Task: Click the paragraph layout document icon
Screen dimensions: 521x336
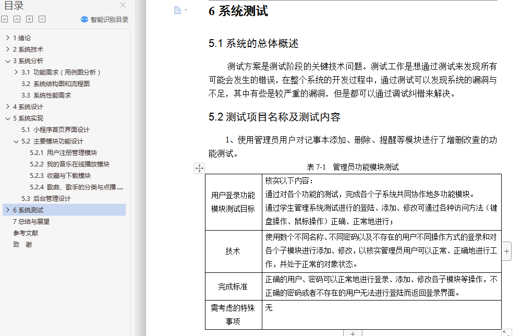Action: (178, 10)
